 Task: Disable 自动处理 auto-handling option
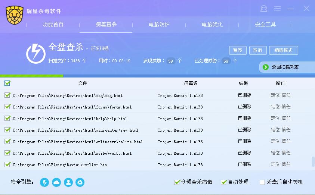(x=223, y=182)
